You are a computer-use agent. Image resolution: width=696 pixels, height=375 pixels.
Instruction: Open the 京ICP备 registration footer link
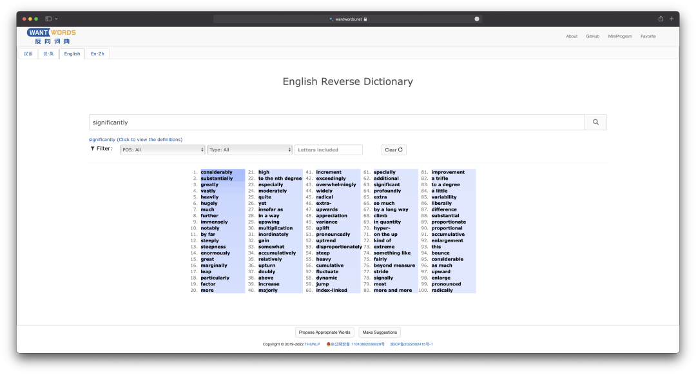[411, 344]
